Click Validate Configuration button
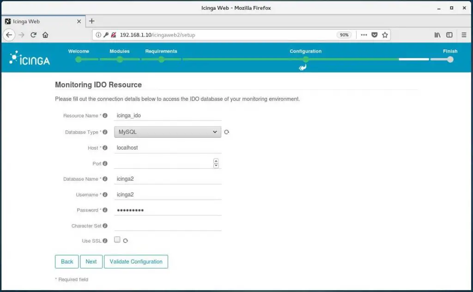Image resolution: width=473 pixels, height=292 pixels. point(136,262)
